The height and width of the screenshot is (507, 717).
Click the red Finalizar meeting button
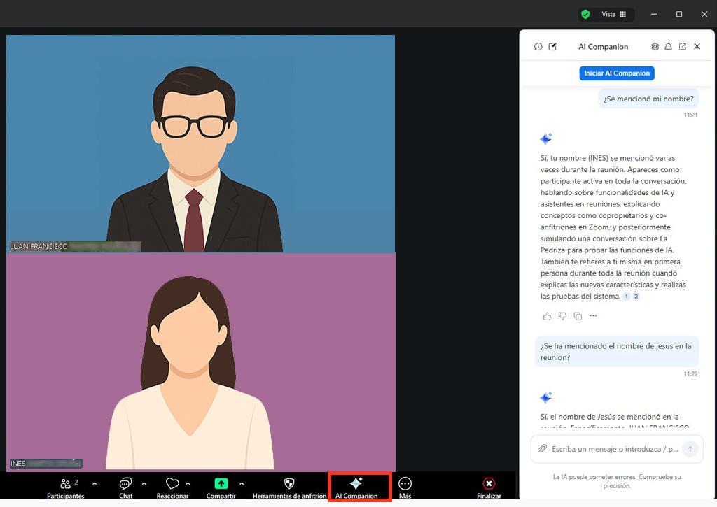pos(489,488)
